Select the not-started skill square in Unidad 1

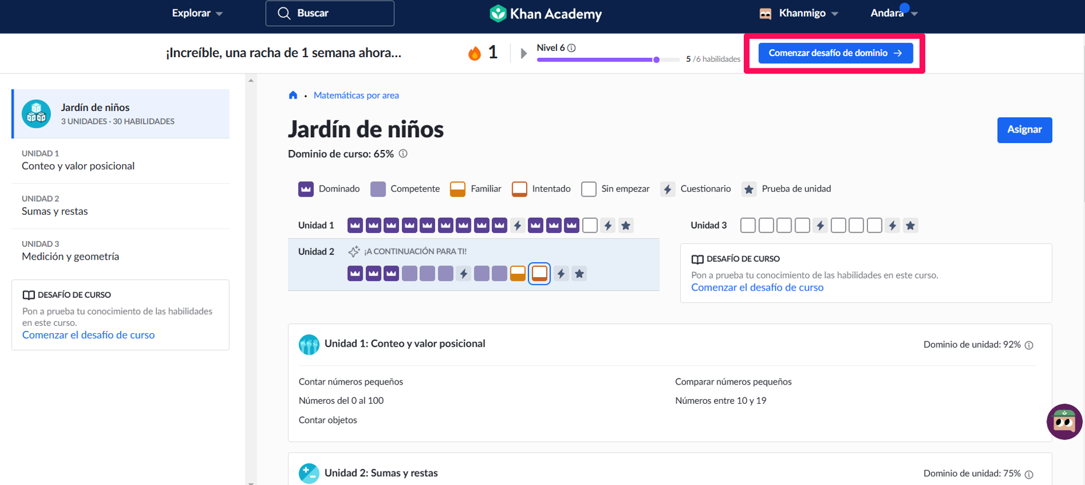590,225
